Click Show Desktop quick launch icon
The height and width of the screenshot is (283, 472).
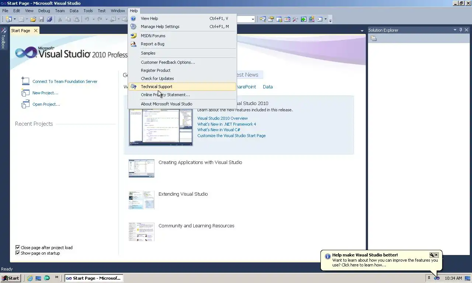38,278
